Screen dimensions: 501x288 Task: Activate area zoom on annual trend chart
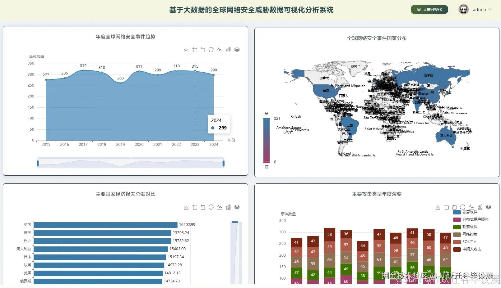pos(195,50)
